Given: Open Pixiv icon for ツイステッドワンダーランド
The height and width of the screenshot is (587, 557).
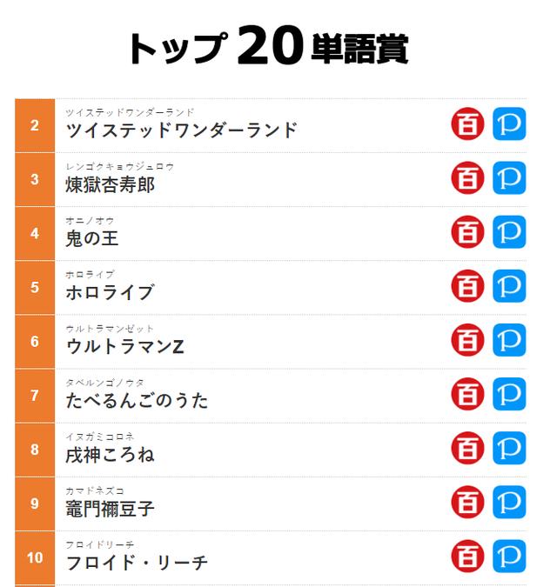Looking at the screenshot, I should point(509,124).
